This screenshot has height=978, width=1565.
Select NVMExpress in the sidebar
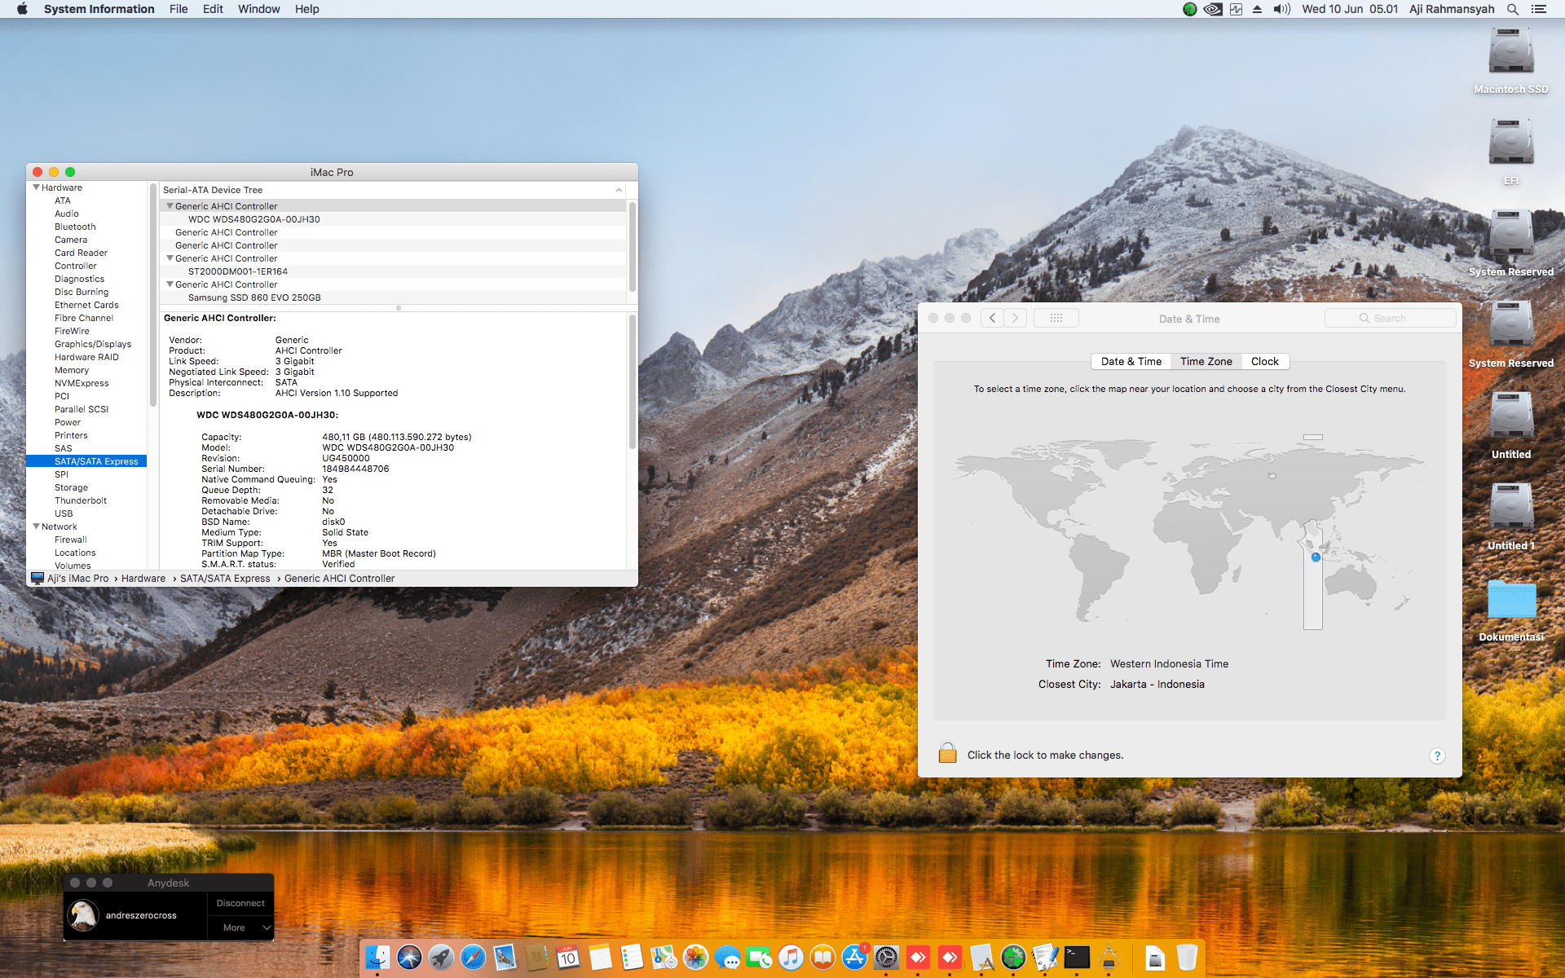pos(82,383)
